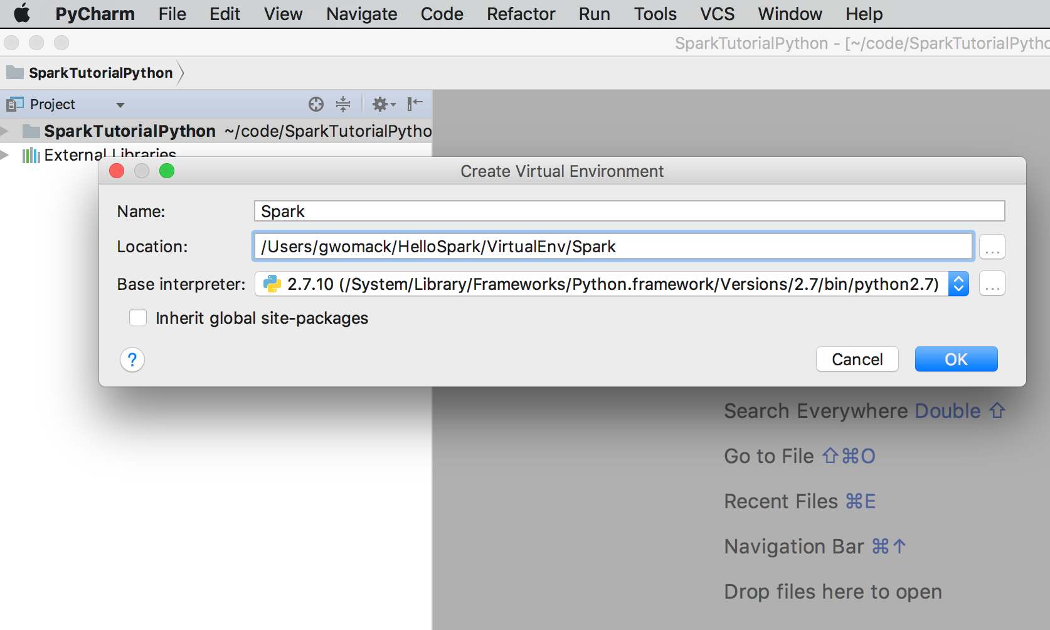The width and height of the screenshot is (1050, 630).
Task: Click the Python logo icon in Base interpreter
Action: tap(272, 284)
